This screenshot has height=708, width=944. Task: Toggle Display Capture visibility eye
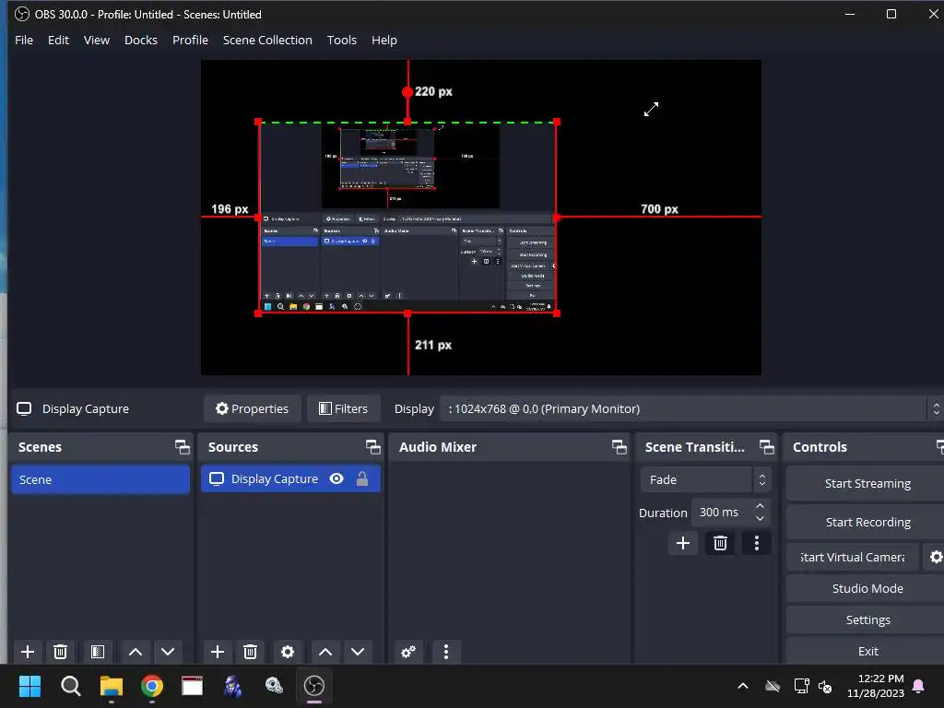tap(336, 478)
